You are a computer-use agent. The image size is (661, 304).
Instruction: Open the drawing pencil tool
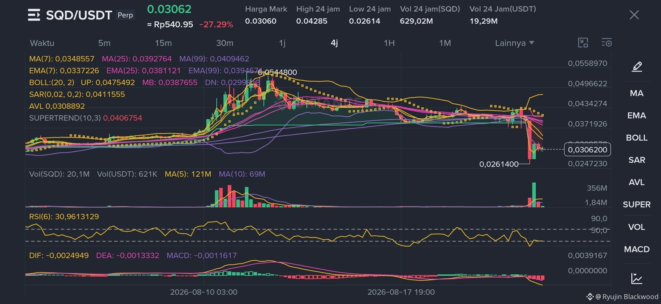tap(637, 67)
